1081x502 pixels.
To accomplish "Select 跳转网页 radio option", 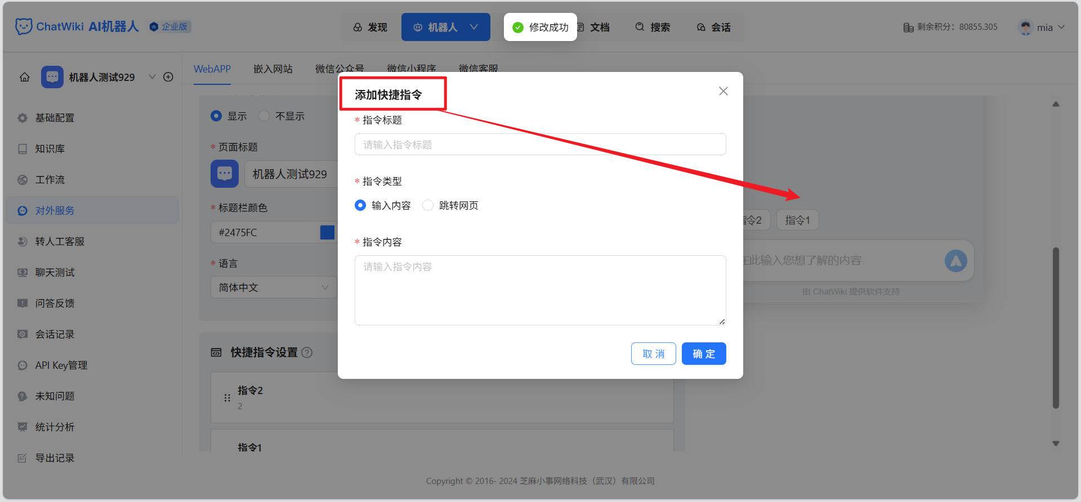I will click(x=428, y=205).
